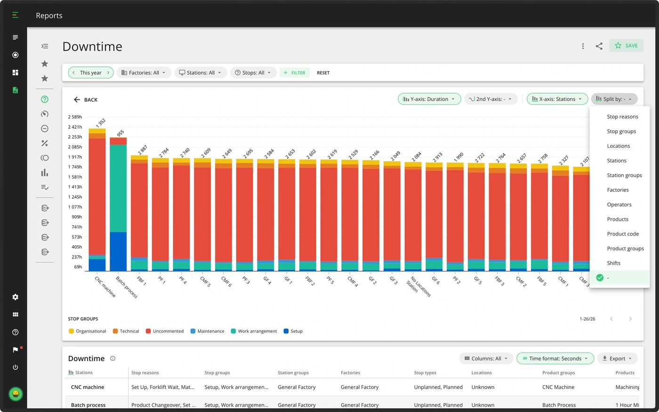
Task: Open the Stations: All filter dropdown
Action: 201,73
